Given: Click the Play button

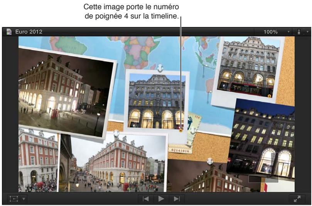Looking at the screenshot, I should [161, 199].
